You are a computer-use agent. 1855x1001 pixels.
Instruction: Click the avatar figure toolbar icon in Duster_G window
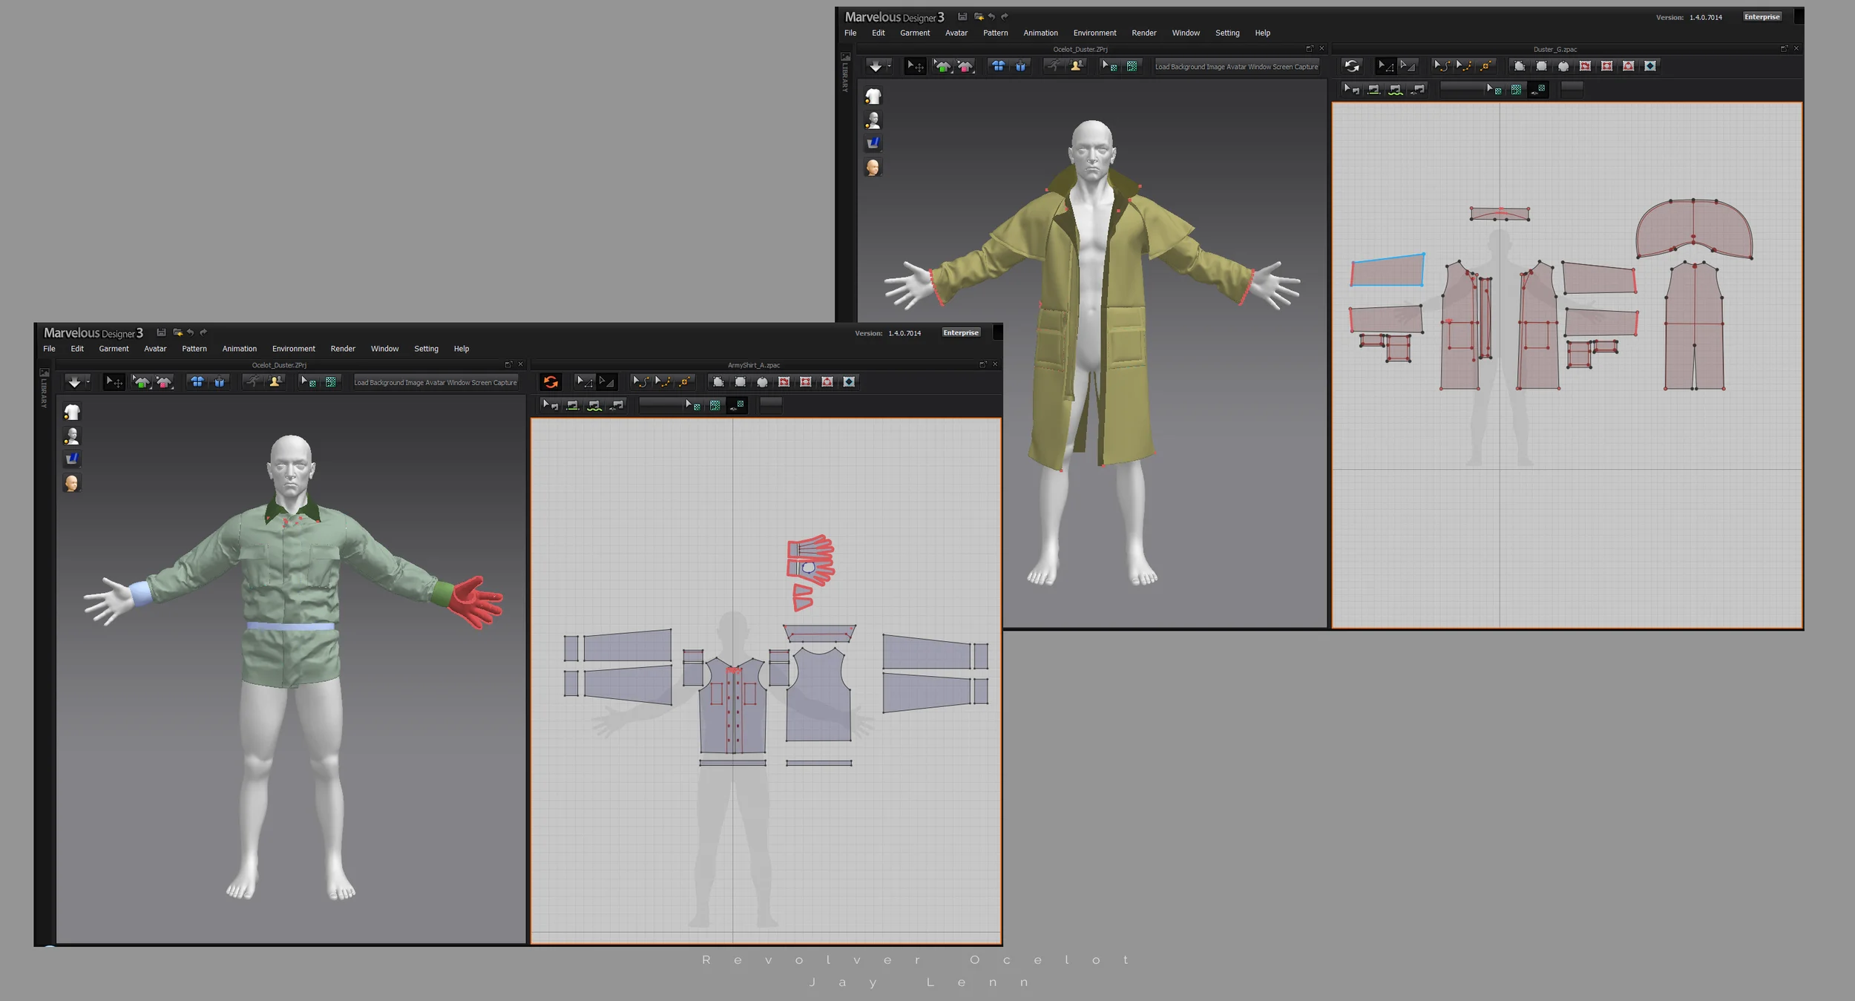pyautogui.click(x=1076, y=66)
